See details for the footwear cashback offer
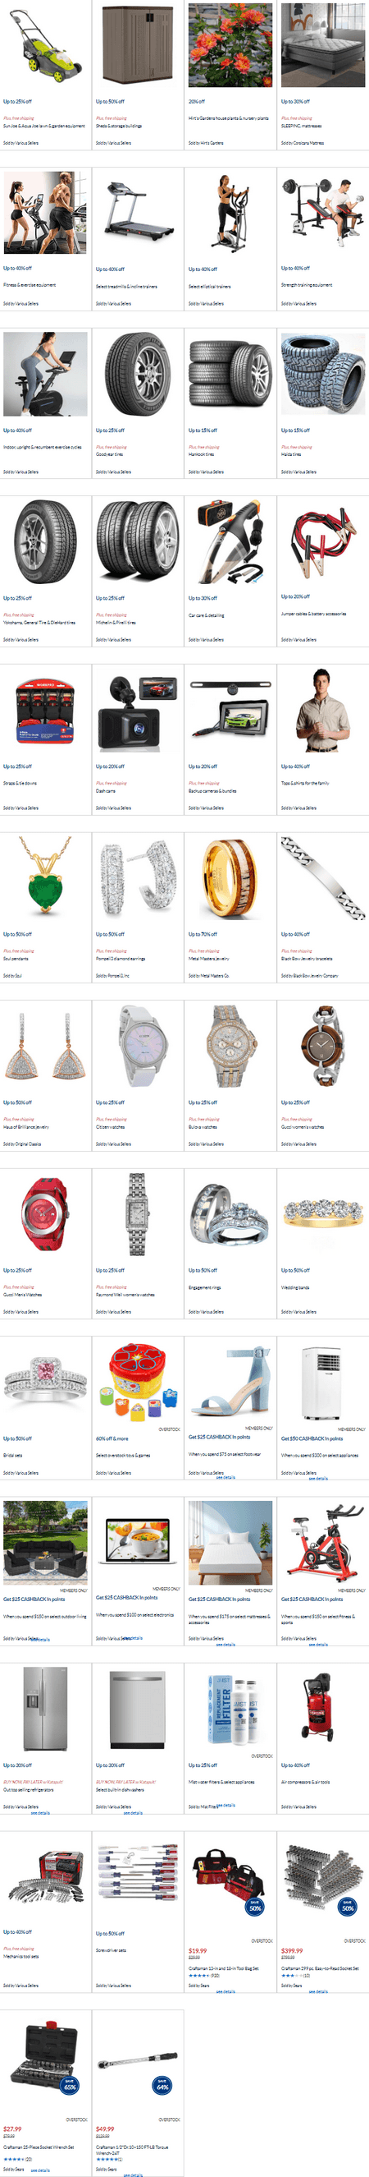 point(225,1478)
